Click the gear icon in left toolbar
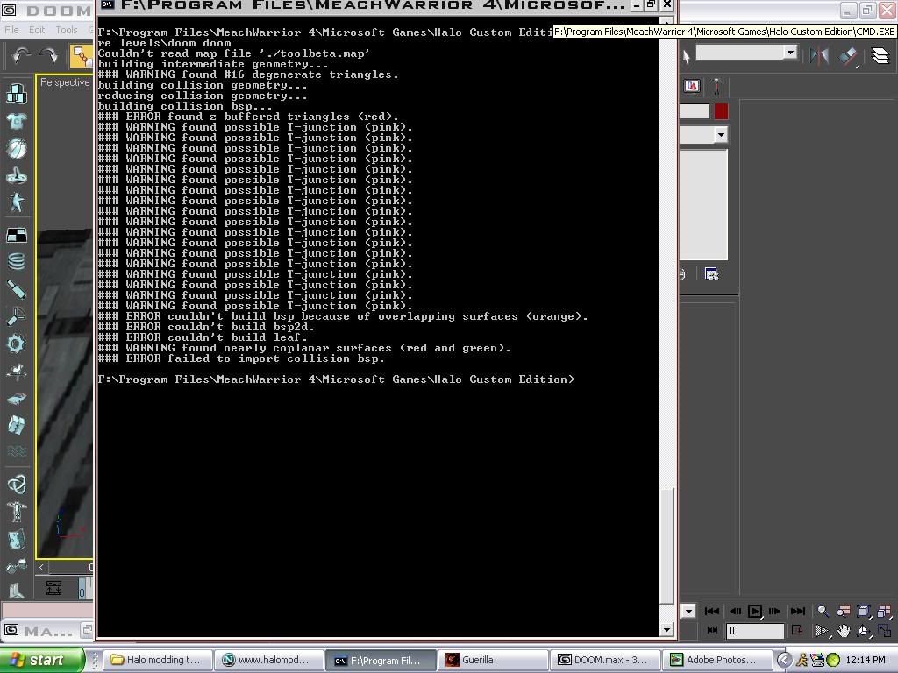 pyautogui.click(x=16, y=344)
